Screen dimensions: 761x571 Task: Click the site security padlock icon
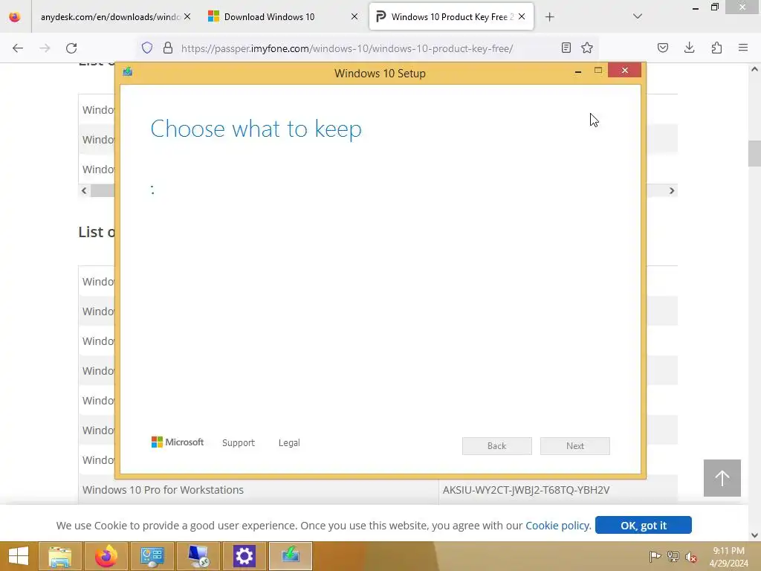(168, 48)
